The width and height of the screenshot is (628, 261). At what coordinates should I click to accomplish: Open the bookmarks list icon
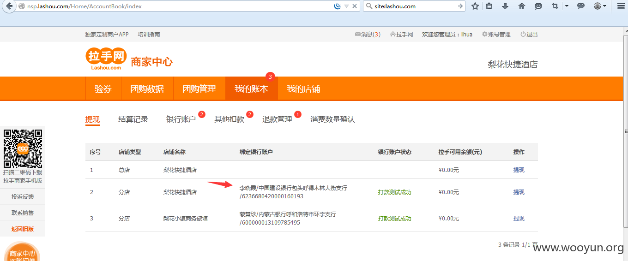(489, 6)
